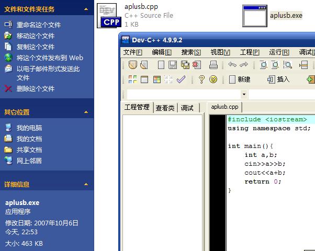The image size is (315, 251).
Task: Click the Go to line icon
Action: [303, 65]
